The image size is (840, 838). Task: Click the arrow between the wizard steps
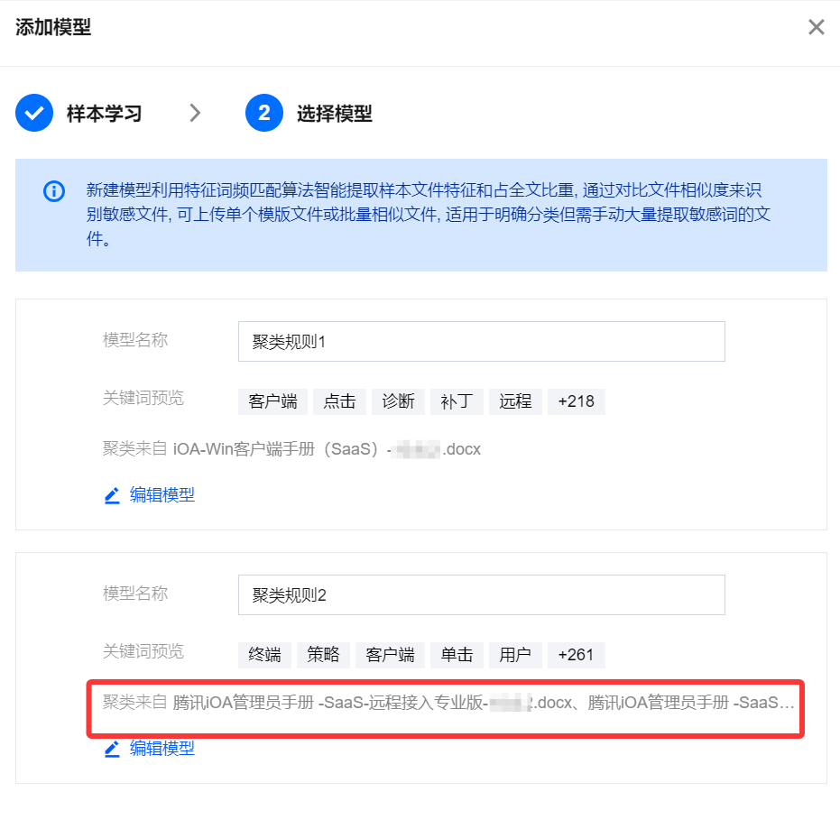[x=195, y=113]
